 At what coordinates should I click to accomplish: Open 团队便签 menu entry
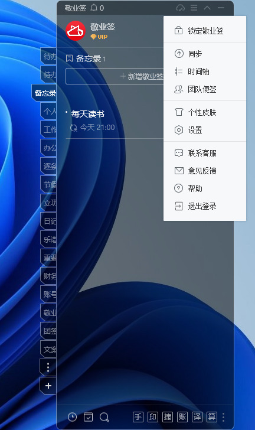coord(205,89)
